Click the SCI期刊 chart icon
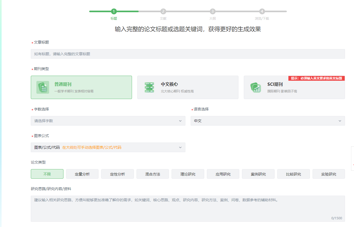Viewport: 354px width, 227px height. tap(255, 87)
